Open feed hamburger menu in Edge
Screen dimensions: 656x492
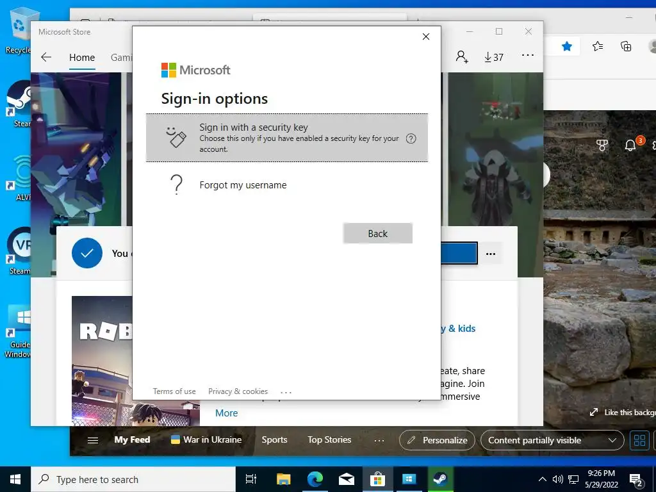click(x=93, y=440)
